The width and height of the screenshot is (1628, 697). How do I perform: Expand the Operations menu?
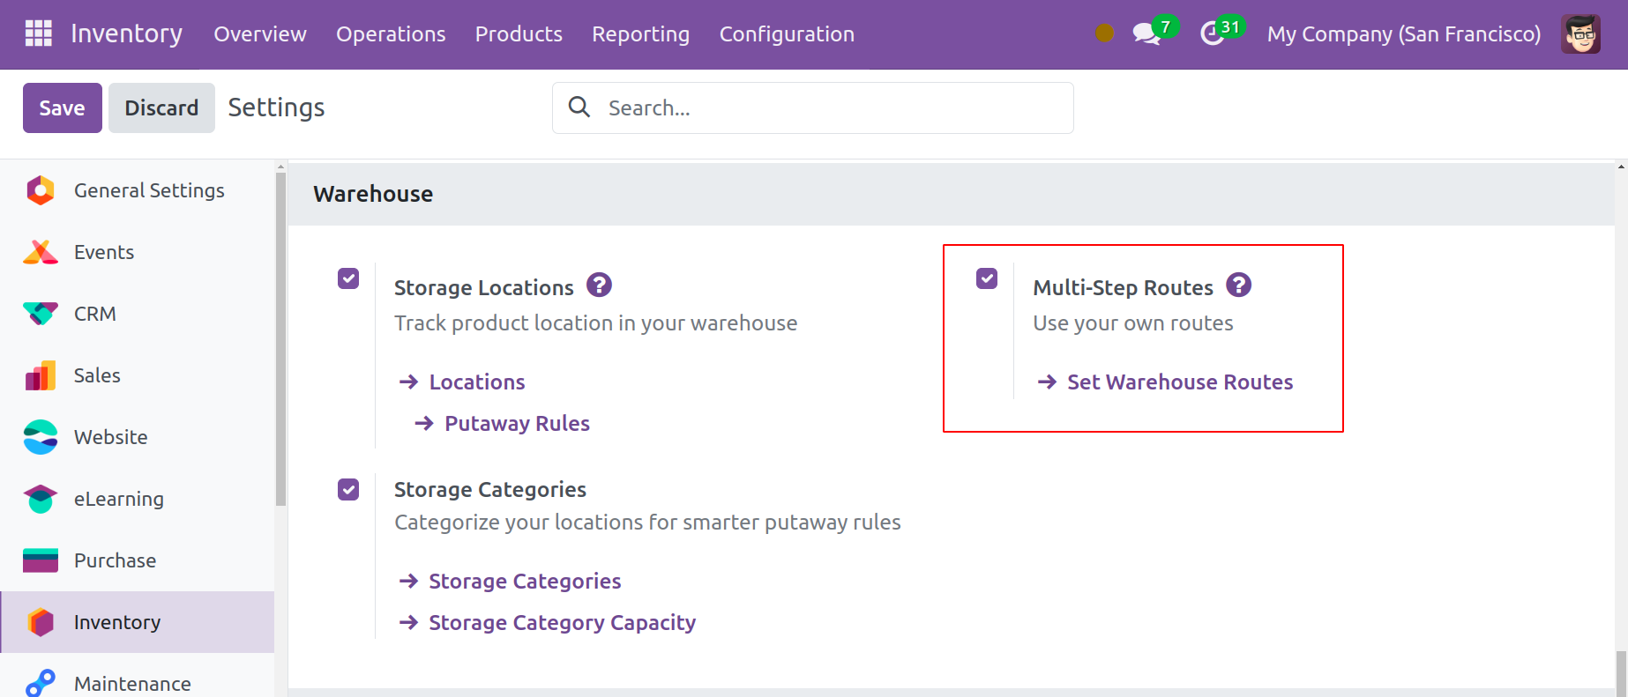click(x=391, y=34)
